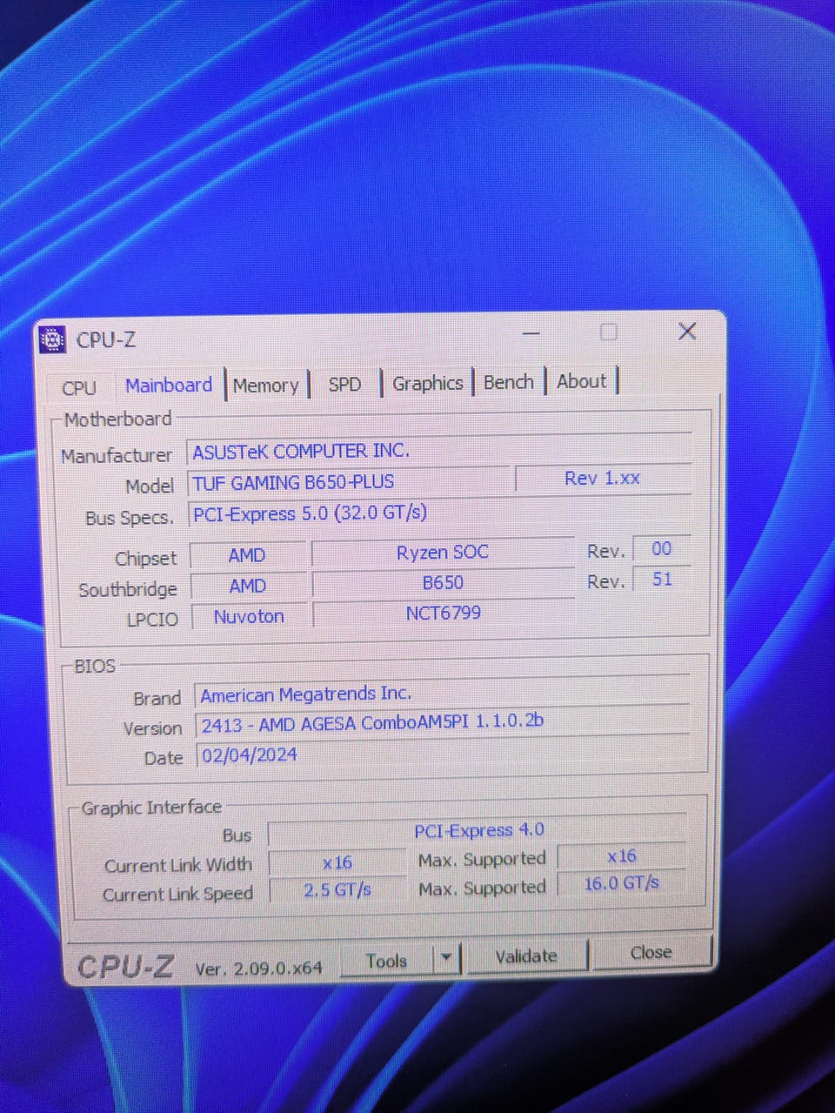This screenshot has height=1113, width=835.
Task: Click the Max. Supported 16.0 GT/s value
Action: click(622, 884)
